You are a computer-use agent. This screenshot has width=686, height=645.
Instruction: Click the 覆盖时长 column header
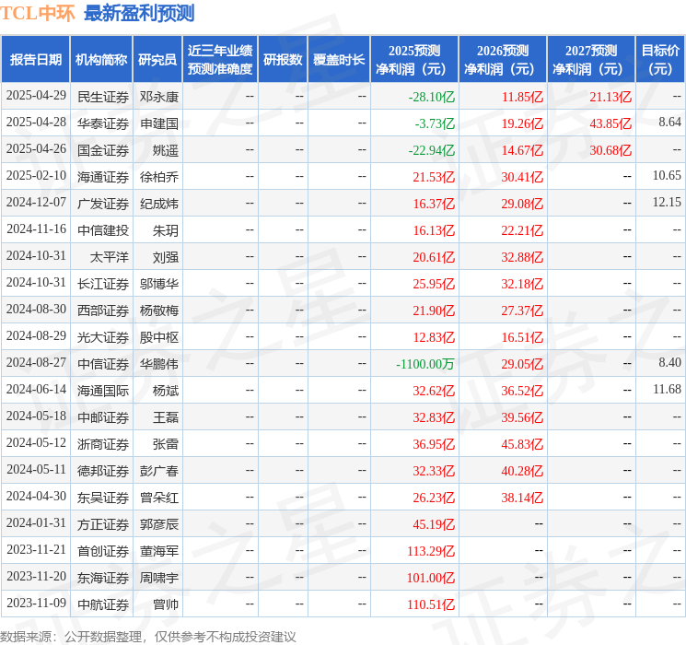[339, 60]
